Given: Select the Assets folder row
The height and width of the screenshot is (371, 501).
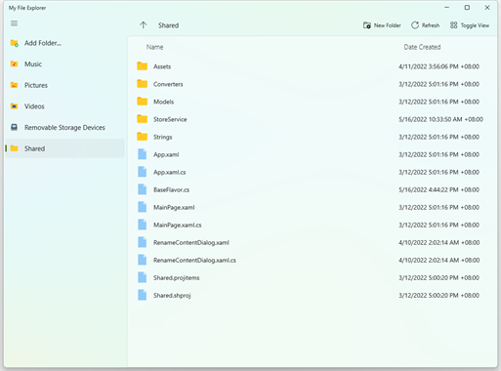Looking at the screenshot, I should [312, 66].
